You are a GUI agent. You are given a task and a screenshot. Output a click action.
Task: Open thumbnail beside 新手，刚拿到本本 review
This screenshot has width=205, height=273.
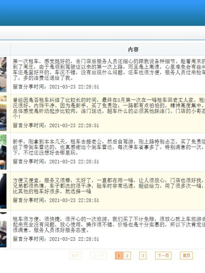click(3, 152)
